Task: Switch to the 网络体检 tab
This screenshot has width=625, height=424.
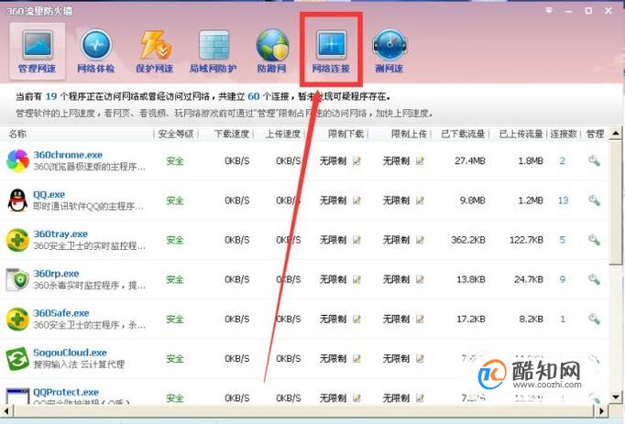Action: coord(95,51)
